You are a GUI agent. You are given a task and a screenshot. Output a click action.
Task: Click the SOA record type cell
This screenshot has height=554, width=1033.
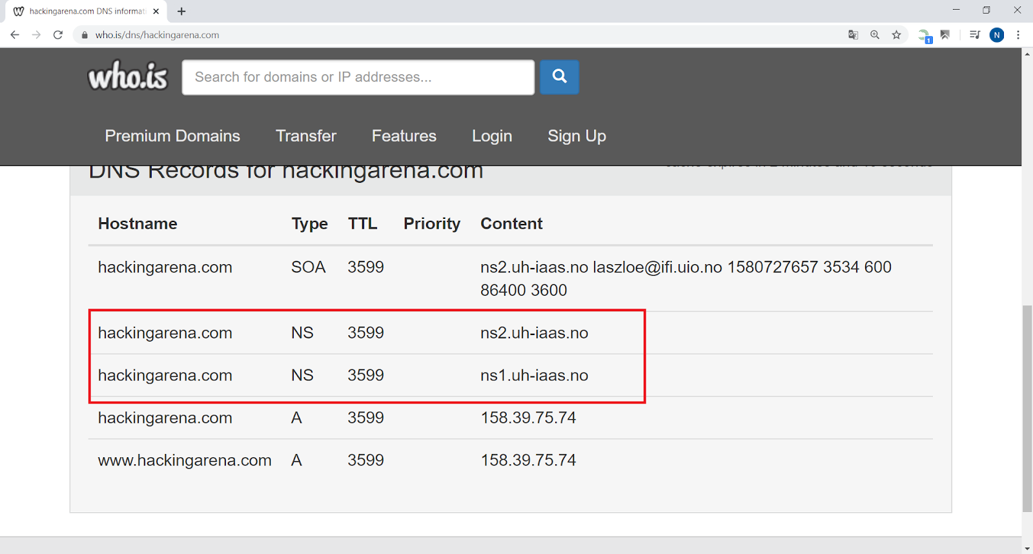(308, 267)
